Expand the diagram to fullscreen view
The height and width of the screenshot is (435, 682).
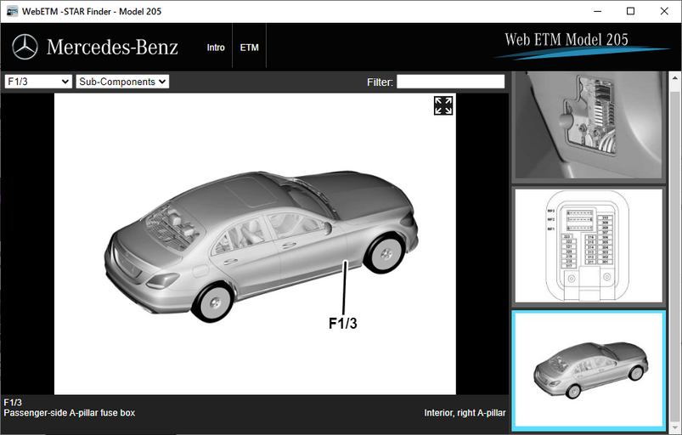point(442,105)
